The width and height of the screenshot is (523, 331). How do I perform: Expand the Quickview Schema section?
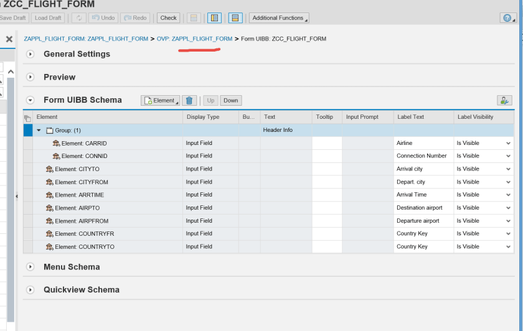click(30, 290)
